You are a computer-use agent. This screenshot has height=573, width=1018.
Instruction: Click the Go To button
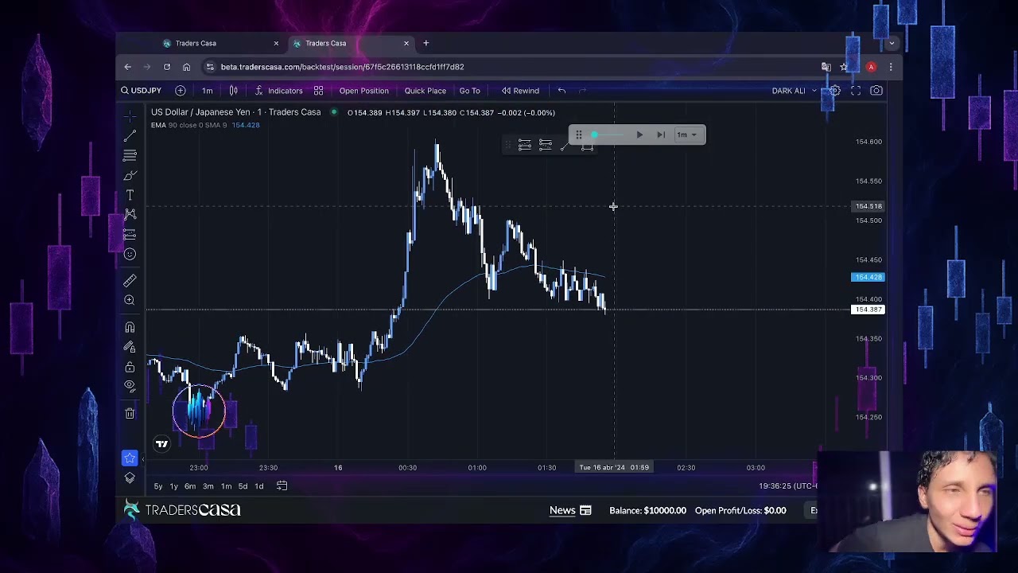click(469, 91)
